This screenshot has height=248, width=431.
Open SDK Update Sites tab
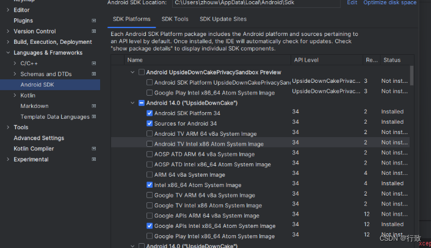[223, 19]
